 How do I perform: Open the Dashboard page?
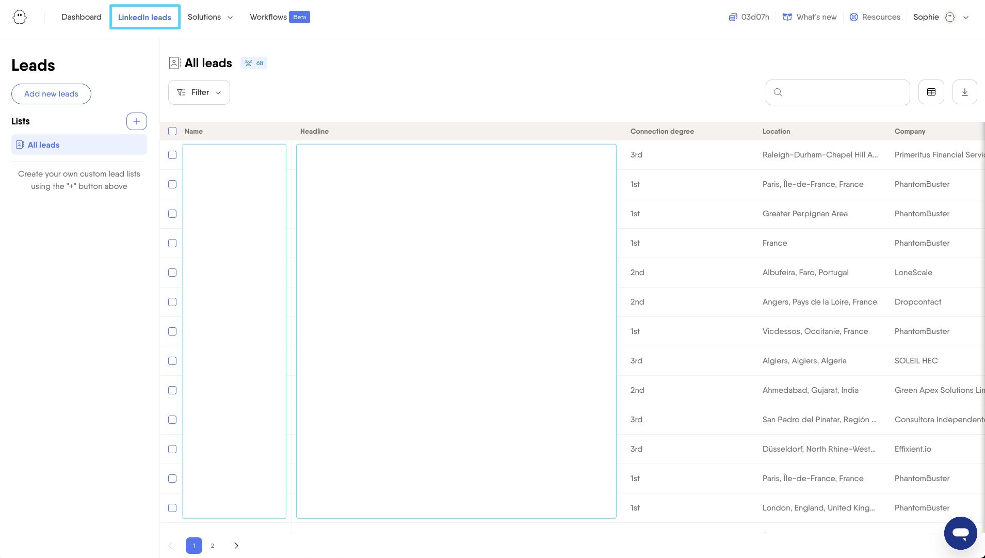click(82, 17)
